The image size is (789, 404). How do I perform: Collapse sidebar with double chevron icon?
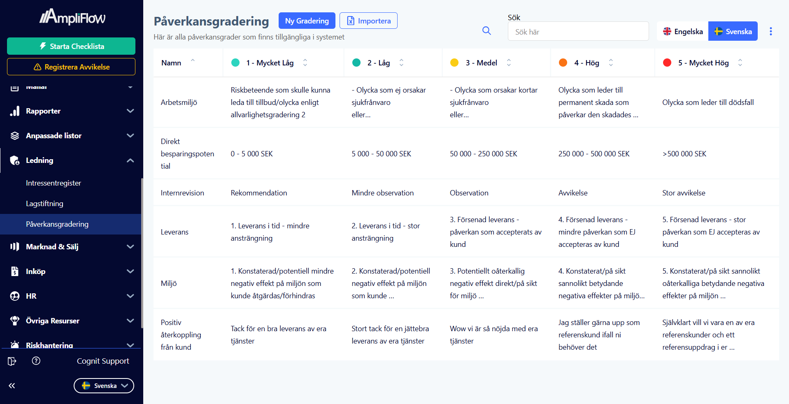[12, 385]
